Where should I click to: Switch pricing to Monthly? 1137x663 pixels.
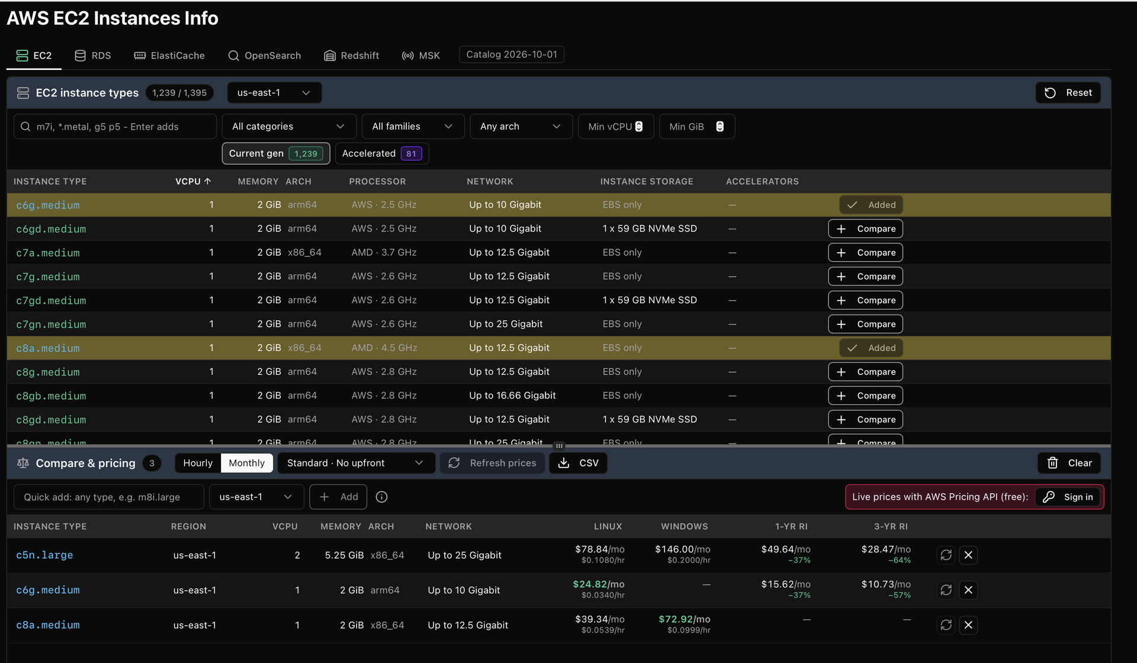(x=247, y=463)
